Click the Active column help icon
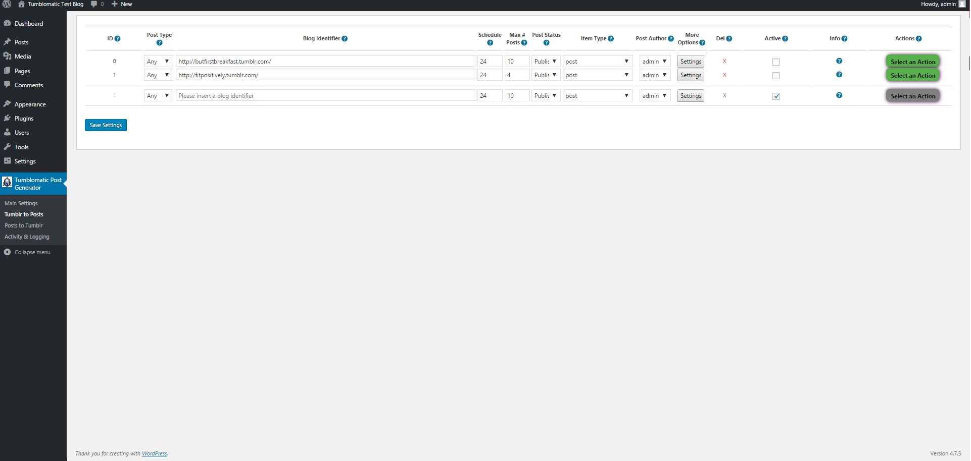This screenshot has width=971, height=461. 785,39
